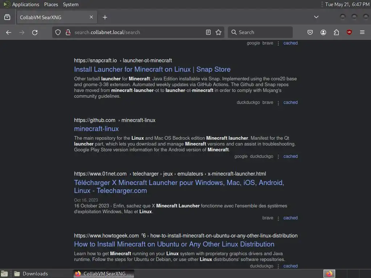Open cached link of howtogeek result
This screenshot has width=371, height=278.
point(291,266)
